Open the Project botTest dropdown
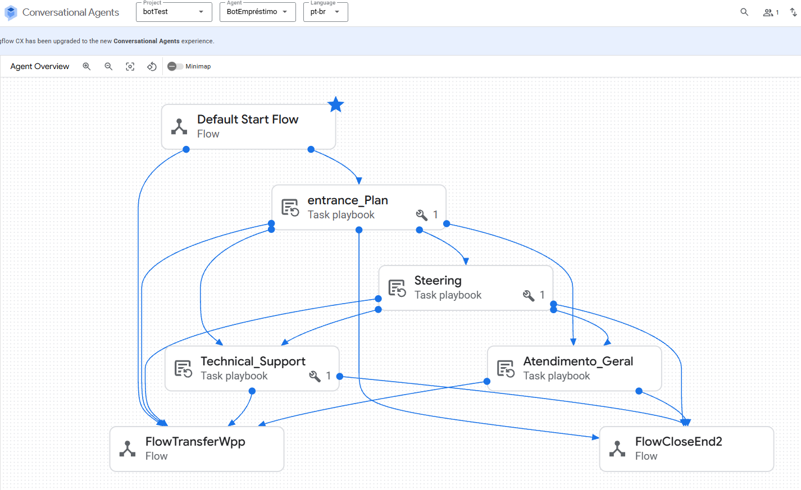 pyautogui.click(x=174, y=12)
